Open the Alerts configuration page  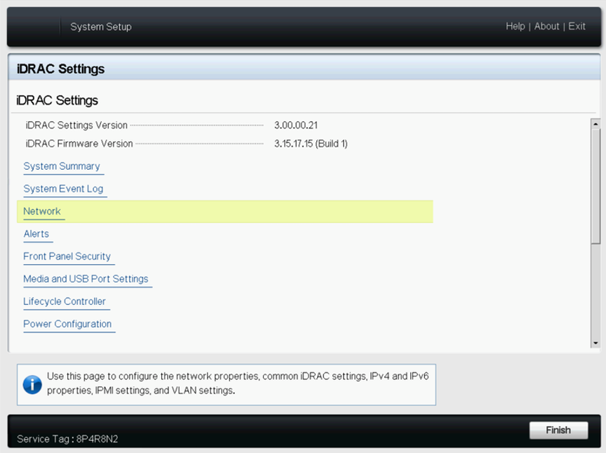36,234
